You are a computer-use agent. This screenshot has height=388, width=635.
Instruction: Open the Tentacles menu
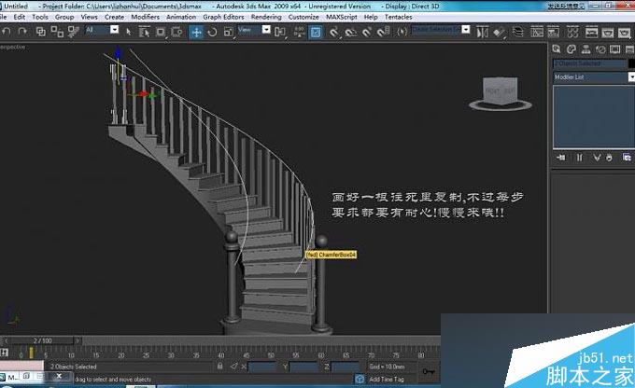[398, 17]
